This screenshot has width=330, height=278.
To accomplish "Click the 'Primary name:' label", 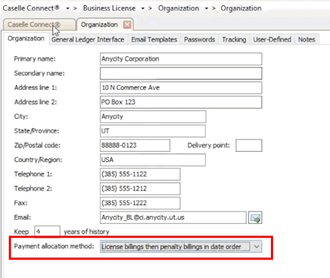I will [35, 59].
